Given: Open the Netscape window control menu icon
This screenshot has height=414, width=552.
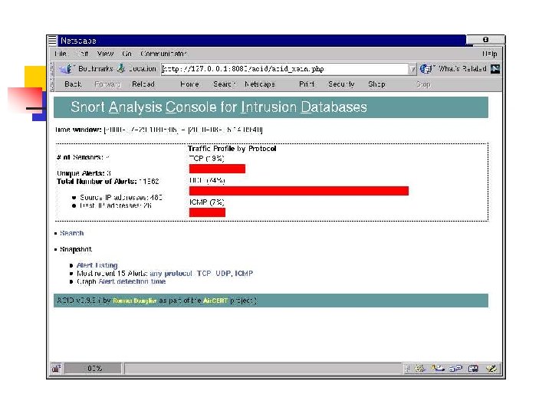Looking at the screenshot, I should (x=52, y=41).
